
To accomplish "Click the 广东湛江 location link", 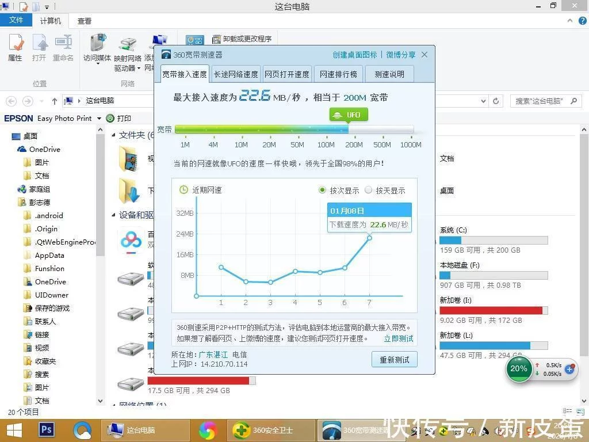I will pyautogui.click(x=213, y=355).
